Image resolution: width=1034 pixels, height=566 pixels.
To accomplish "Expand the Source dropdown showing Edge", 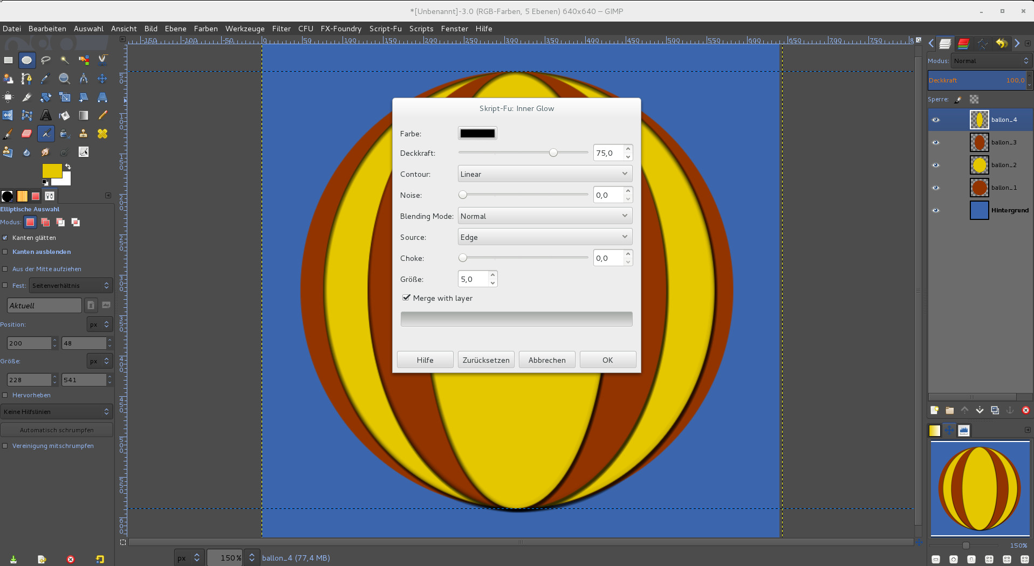I will coord(544,237).
